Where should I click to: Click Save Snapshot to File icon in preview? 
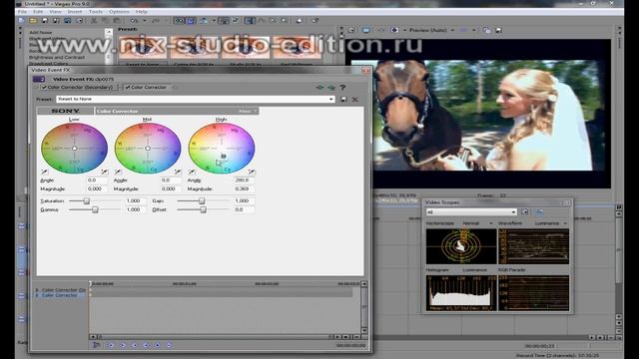[x=498, y=30]
